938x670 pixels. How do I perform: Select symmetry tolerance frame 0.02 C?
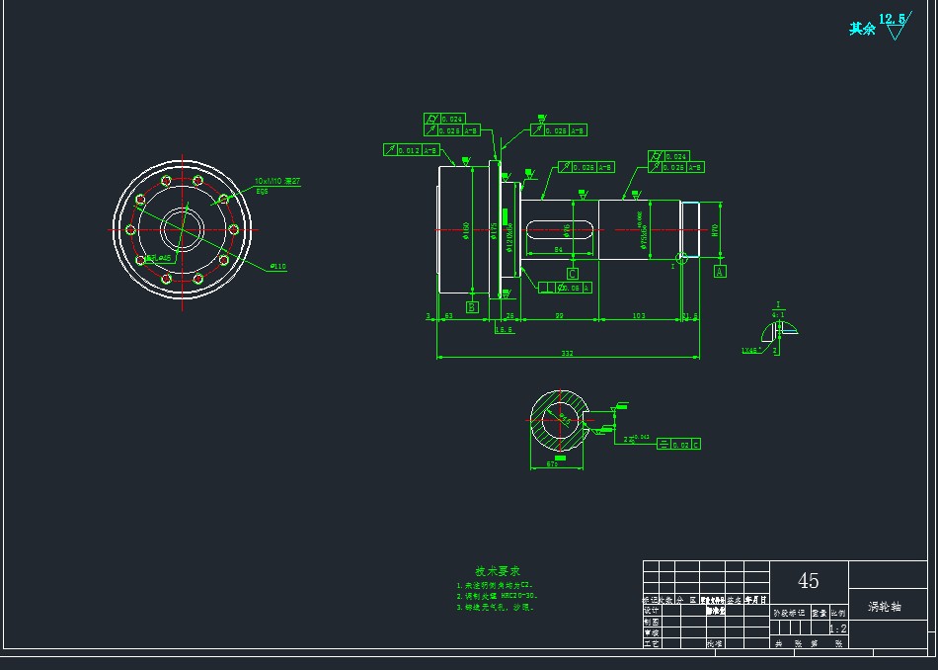pyautogui.click(x=678, y=445)
